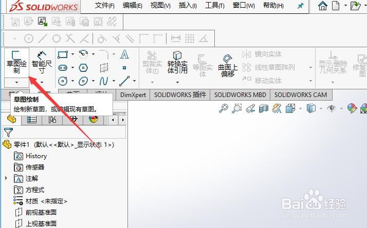
Task: Click Previous View icon
Action: (x=250, y=108)
